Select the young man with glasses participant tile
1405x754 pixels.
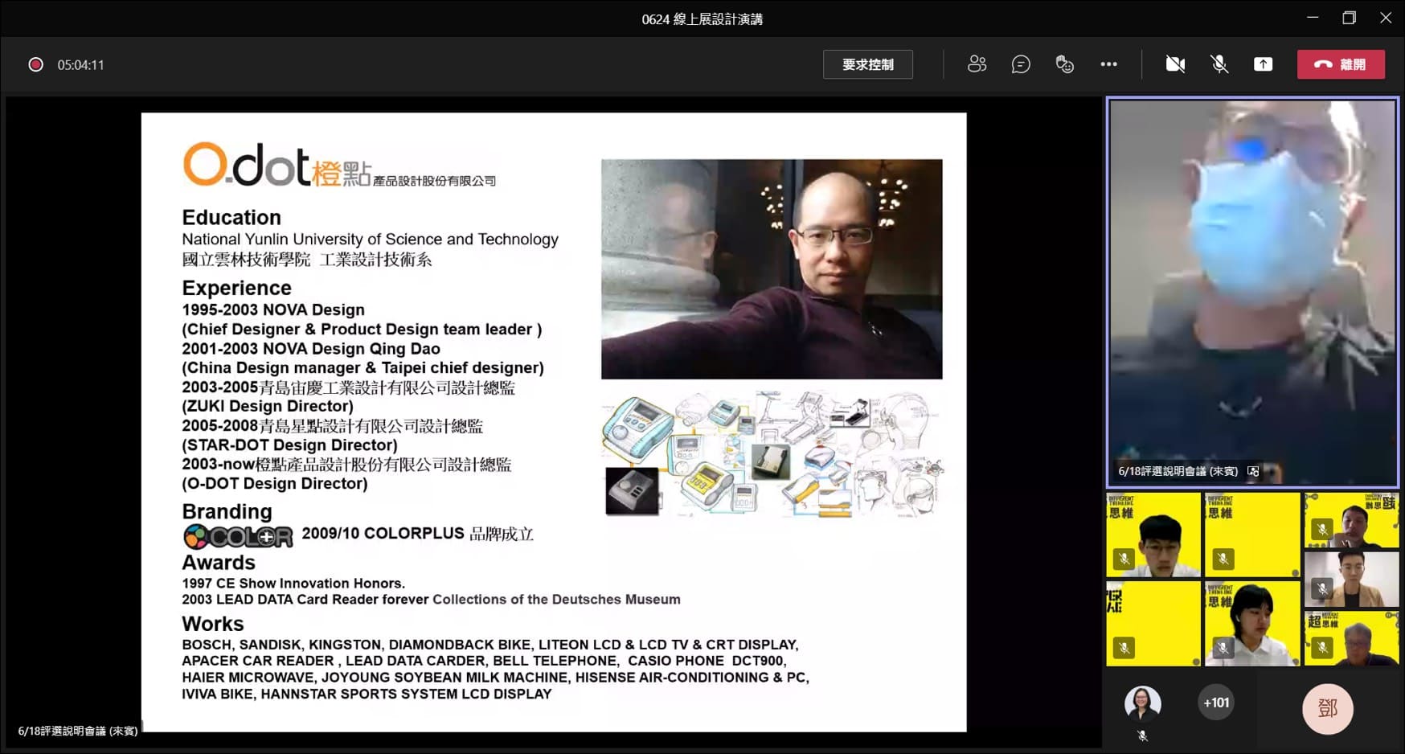(x=1153, y=535)
